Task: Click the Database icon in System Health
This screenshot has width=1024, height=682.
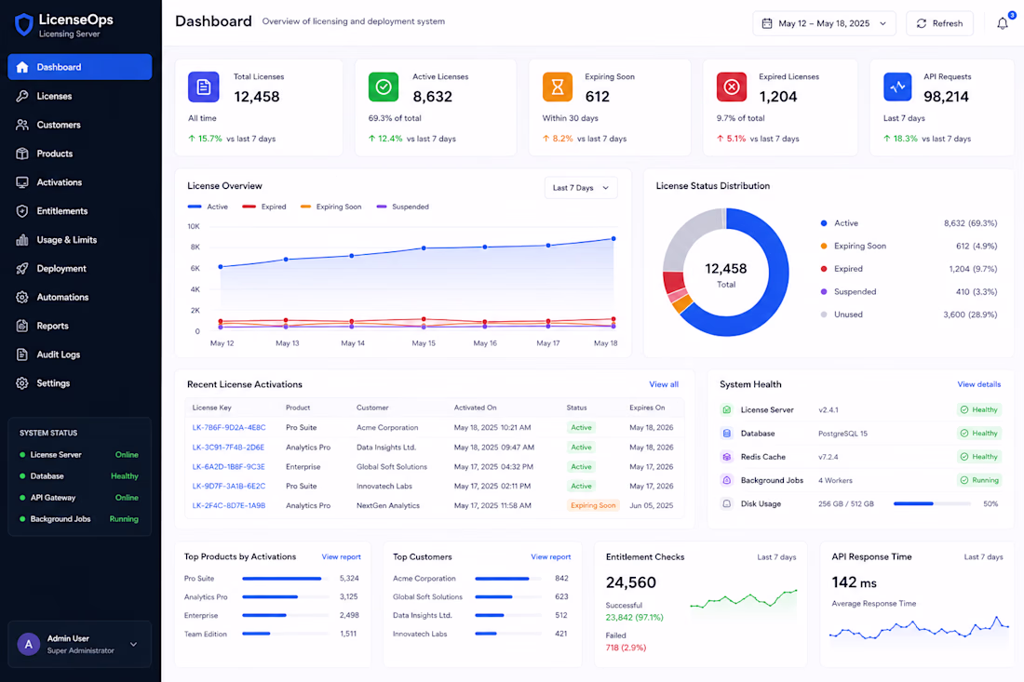Action: coord(726,434)
